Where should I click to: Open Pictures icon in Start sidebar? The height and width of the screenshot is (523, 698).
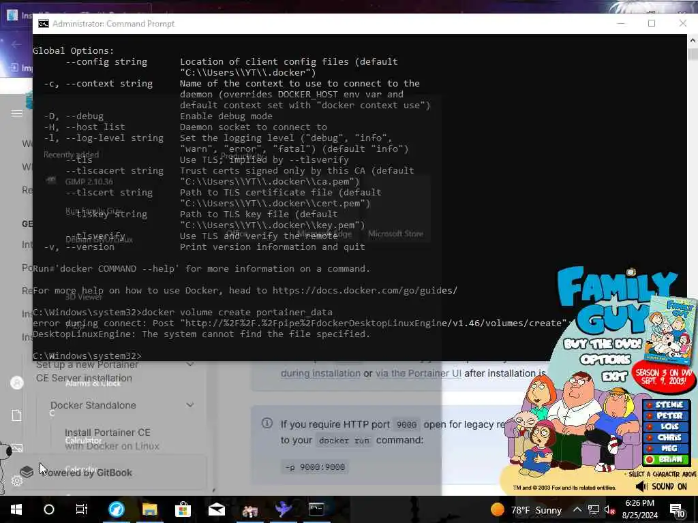pyautogui.click(x=17, y=448)
